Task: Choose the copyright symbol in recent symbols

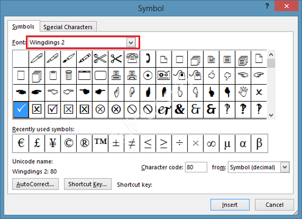Action: tap(69, 143)
